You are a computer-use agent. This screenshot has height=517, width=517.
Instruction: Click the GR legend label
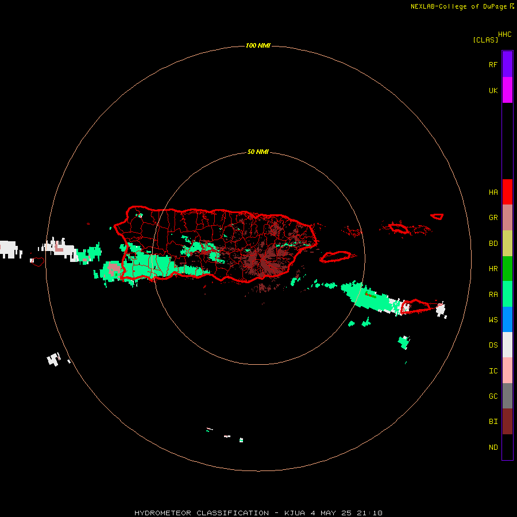[493, 218]
